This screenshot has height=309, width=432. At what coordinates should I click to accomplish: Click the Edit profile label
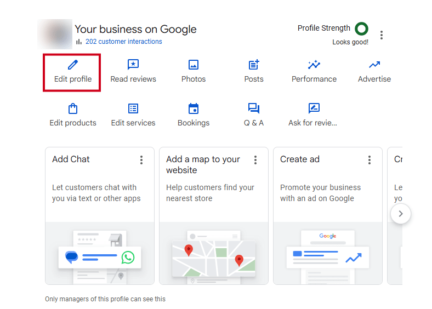[x=73, y=79]
